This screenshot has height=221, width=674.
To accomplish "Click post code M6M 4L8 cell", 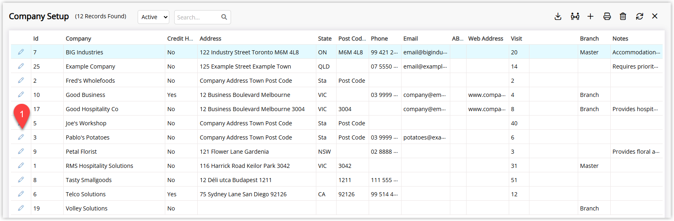I will (x=350, y=52).
